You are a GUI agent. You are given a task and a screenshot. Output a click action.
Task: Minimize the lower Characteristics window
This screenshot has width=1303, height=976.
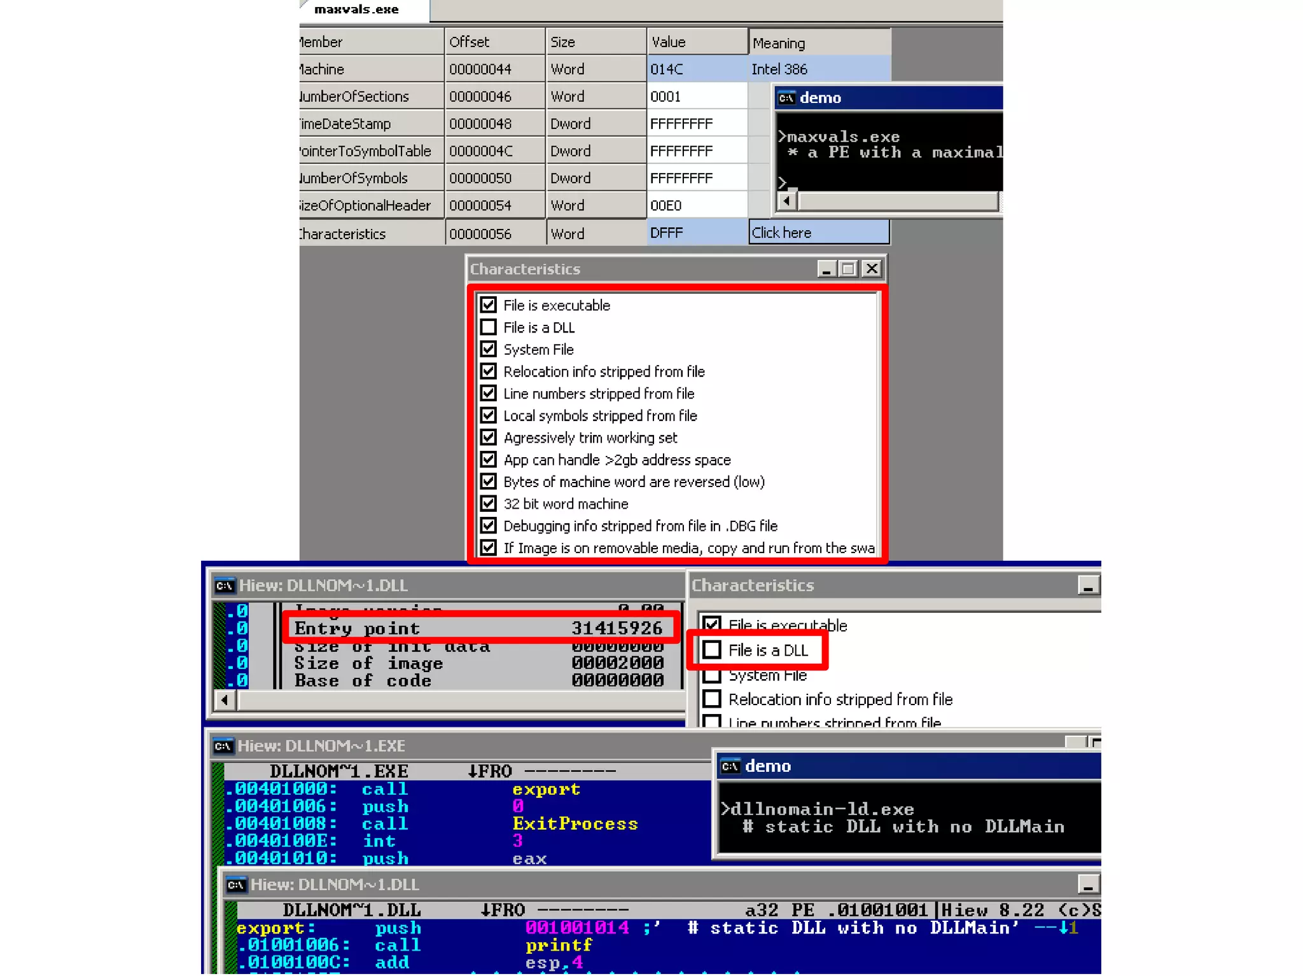pos(1087,586)
